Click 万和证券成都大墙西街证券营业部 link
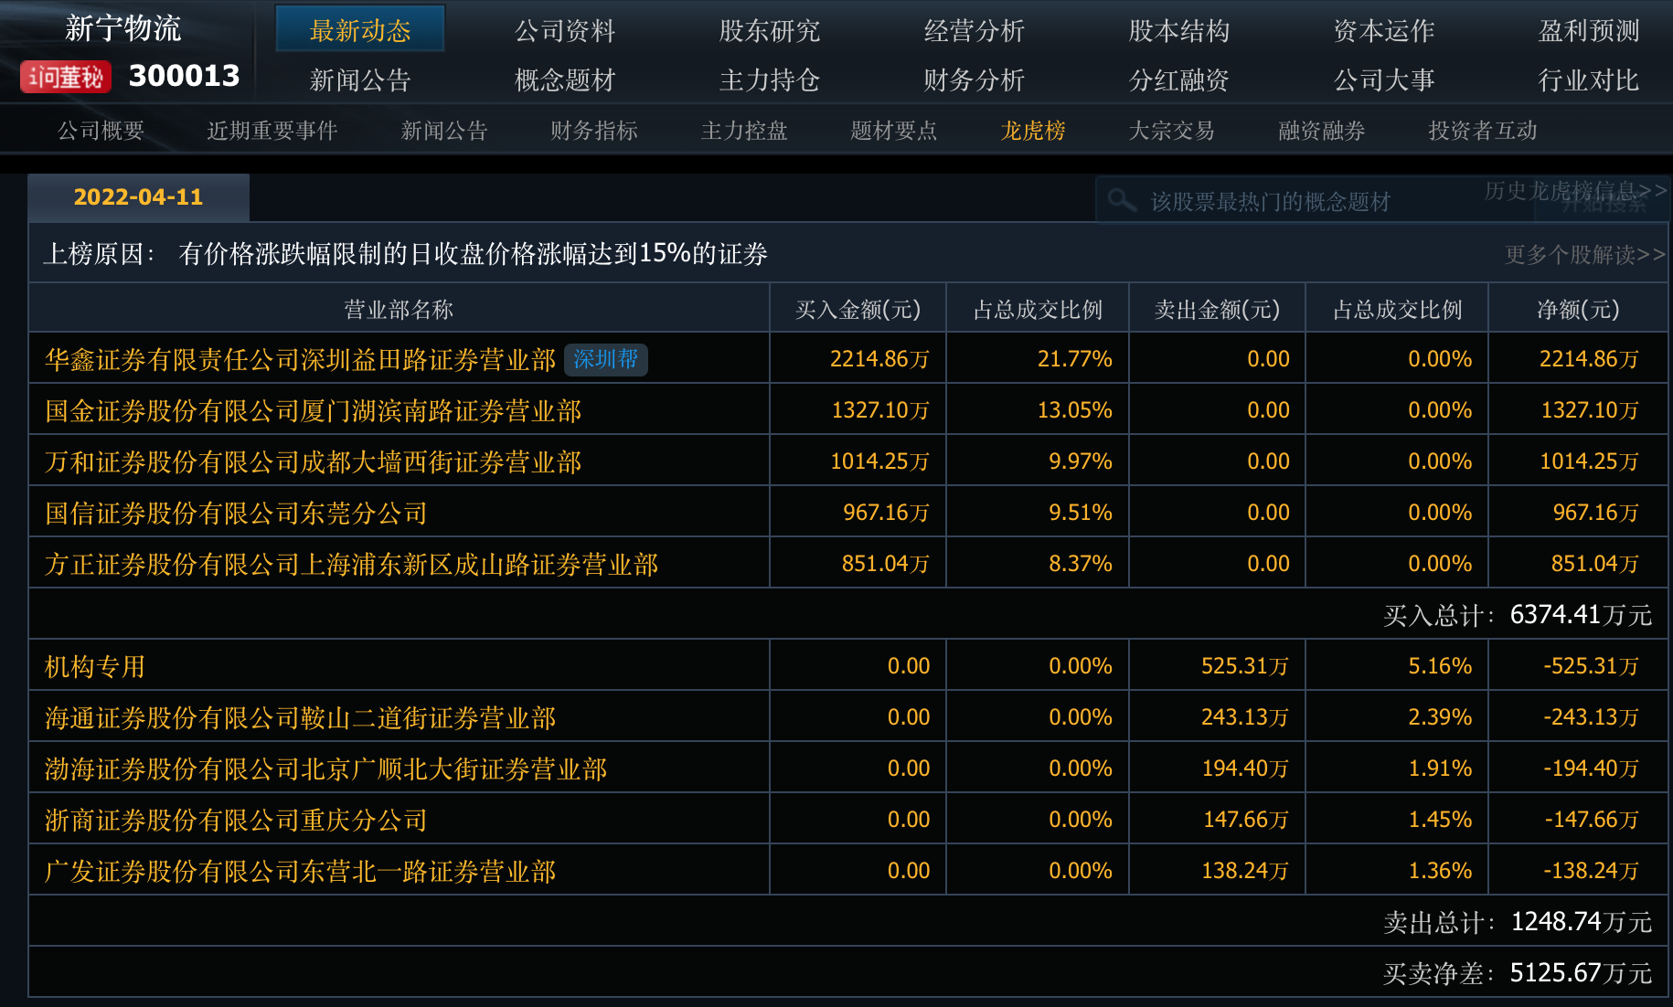1673x1007 pixels. click(314, 462)
